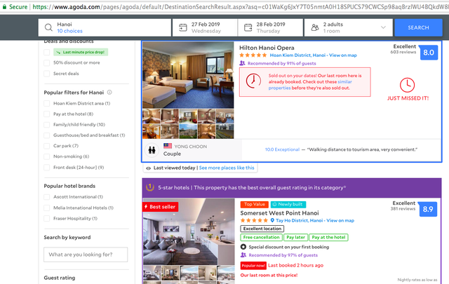Image resolution: width=449 pixels, height=284 pixels.
Task: Select the 28 Feb 2019 check-out date
Action: pyautogui.click(x=270, y=27)
